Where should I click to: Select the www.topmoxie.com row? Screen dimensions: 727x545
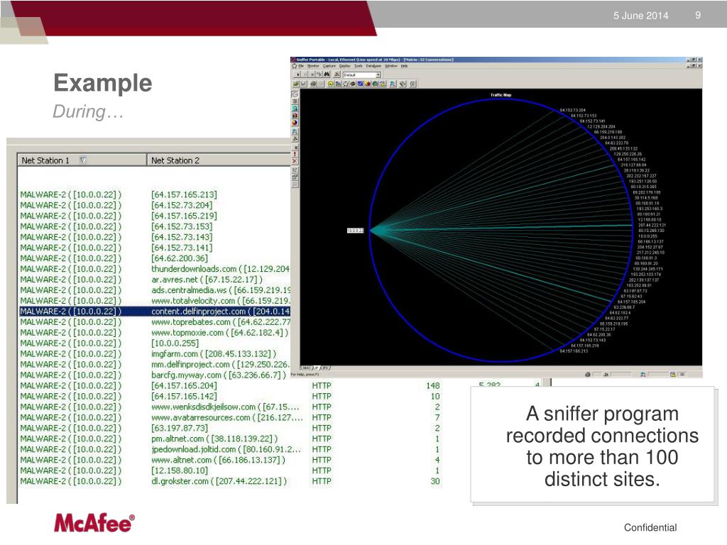pos(155,333)
